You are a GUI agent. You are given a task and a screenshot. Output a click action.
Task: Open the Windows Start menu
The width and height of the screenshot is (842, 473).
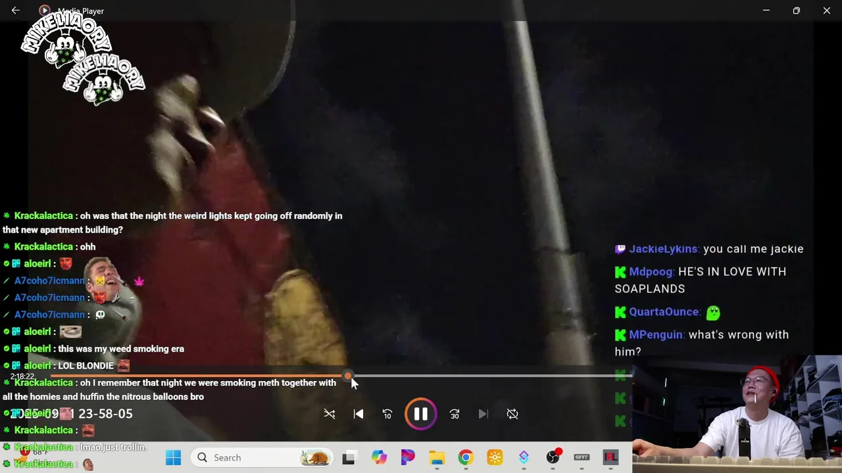click(173, 457)
